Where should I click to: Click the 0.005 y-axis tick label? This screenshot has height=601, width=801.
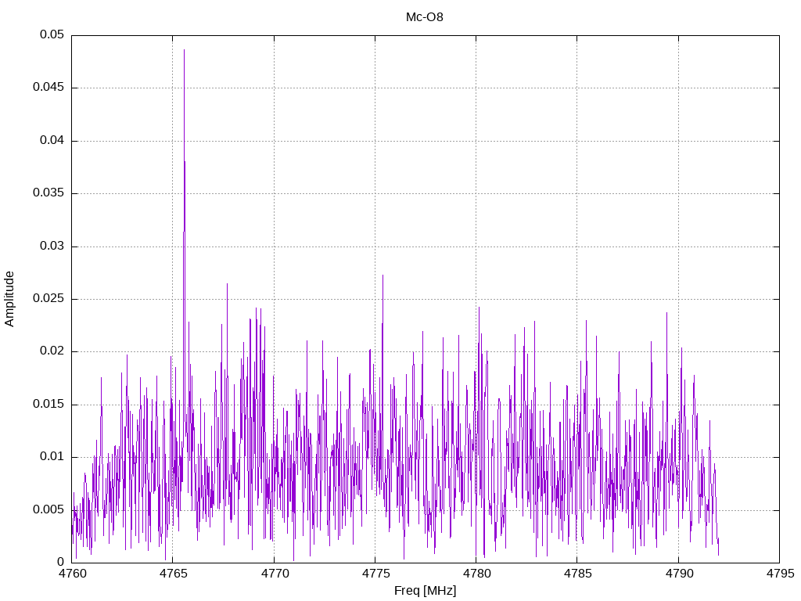pos(48,509)
